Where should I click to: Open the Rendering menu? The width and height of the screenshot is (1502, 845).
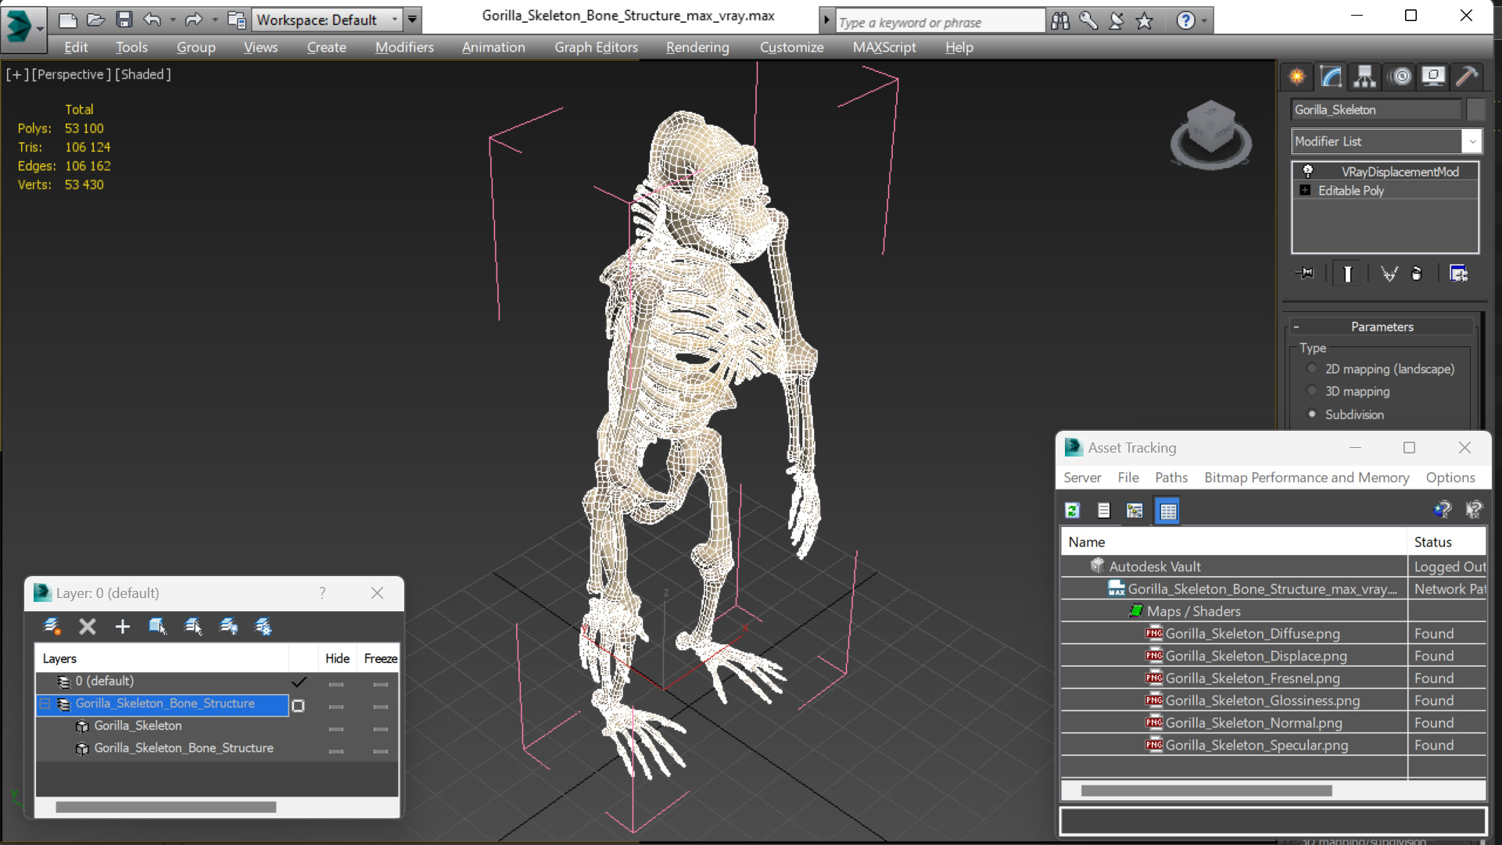coord(697,47)
